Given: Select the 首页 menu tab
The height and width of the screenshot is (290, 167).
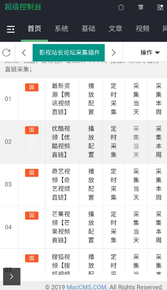Looking at the screenshot, I should (x=34, y=29).
